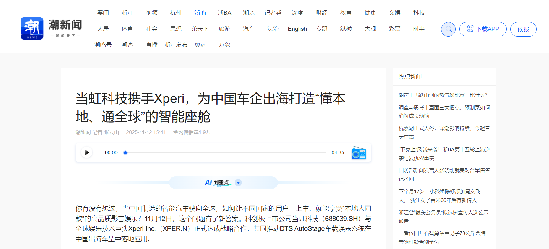Seek using the audio progress slider
The width and height of the screenshot is (549, 249).
click(x=225, y=153)
